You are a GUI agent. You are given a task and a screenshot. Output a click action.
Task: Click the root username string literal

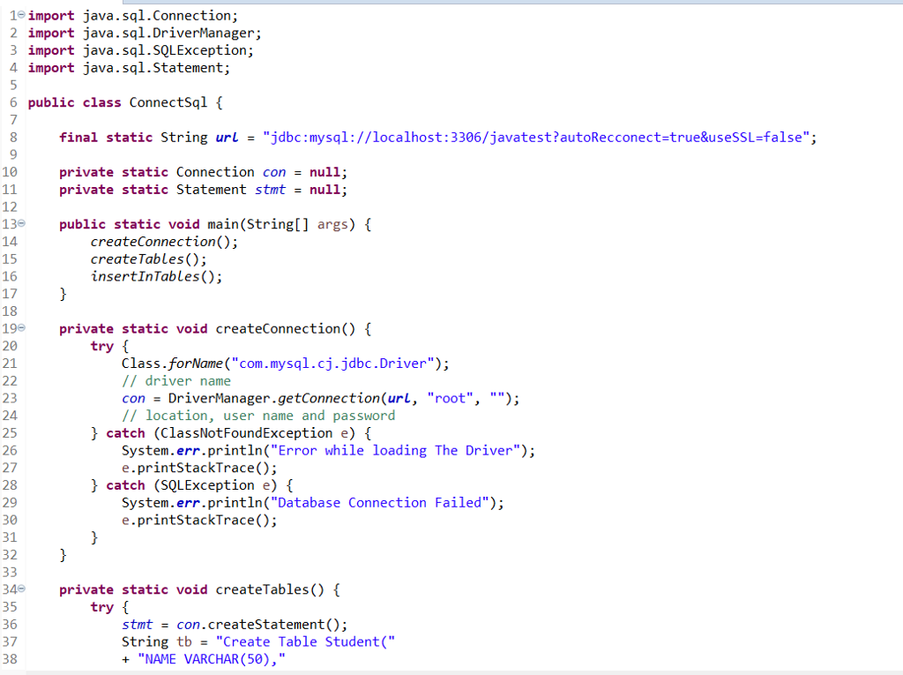450,398
